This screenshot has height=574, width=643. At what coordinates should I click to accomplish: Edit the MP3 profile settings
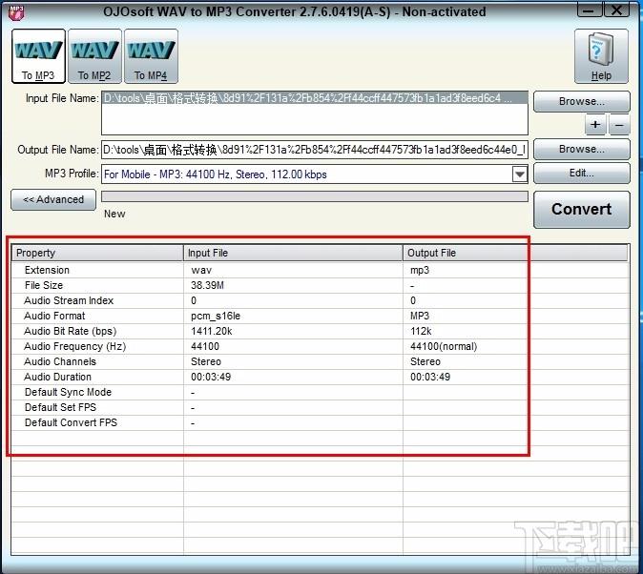click(582, 173)
